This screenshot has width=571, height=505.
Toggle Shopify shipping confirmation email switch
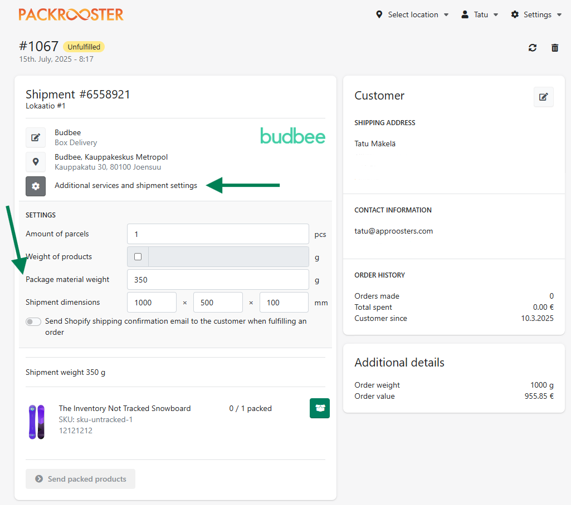tap(33, 322)
